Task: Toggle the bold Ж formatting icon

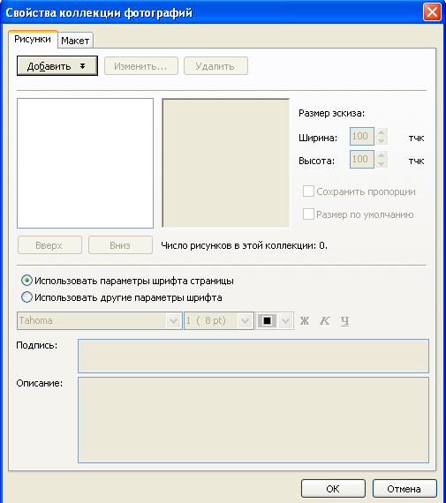Action: (305, 320)
